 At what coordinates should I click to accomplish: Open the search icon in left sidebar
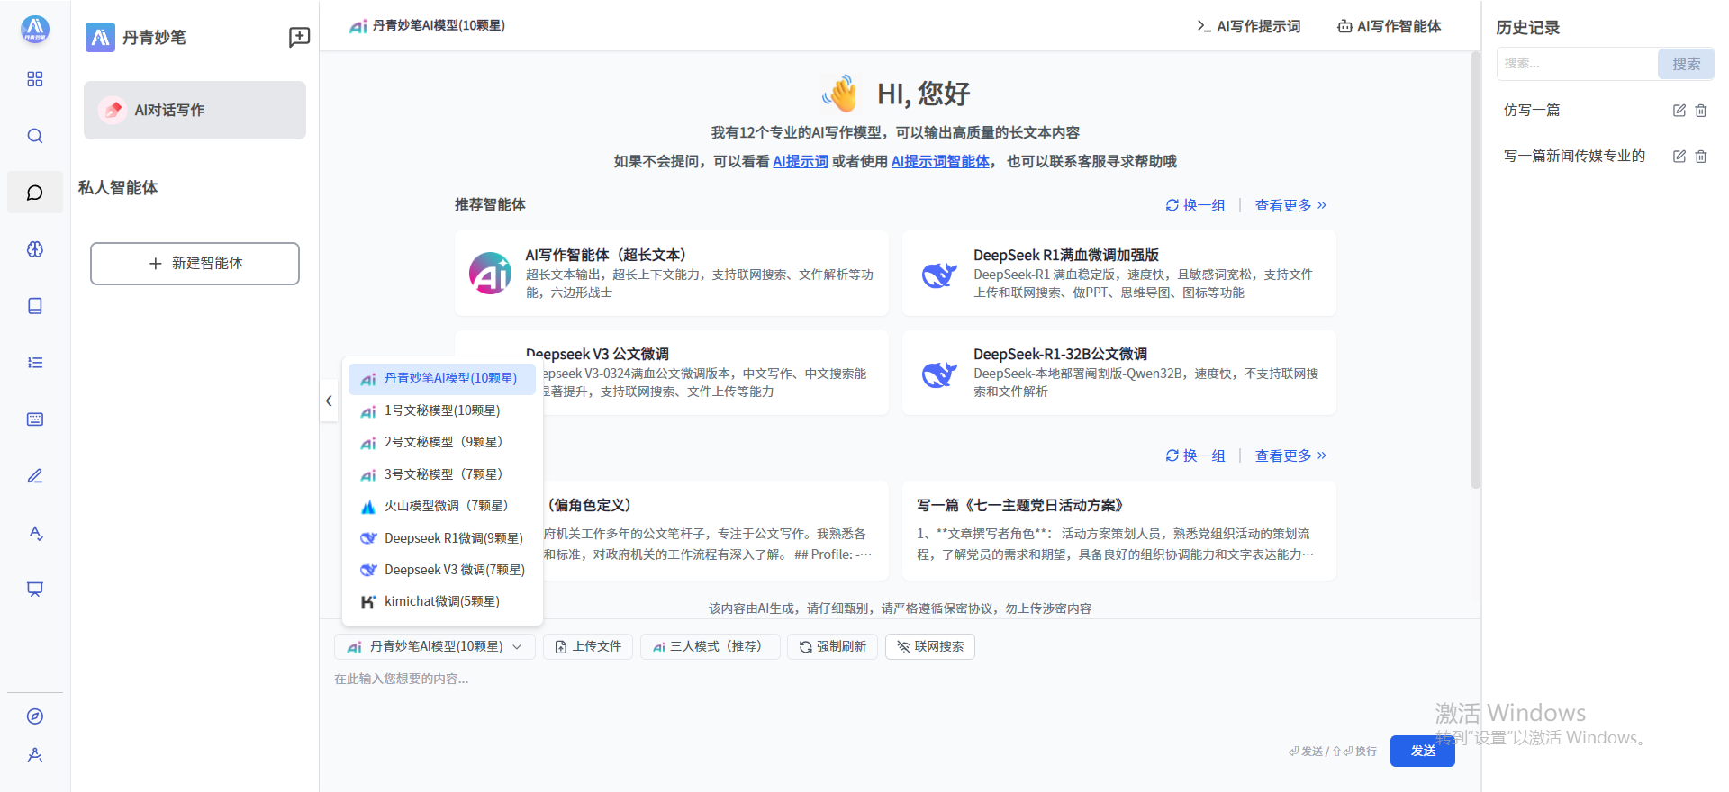tap(35, 136)
